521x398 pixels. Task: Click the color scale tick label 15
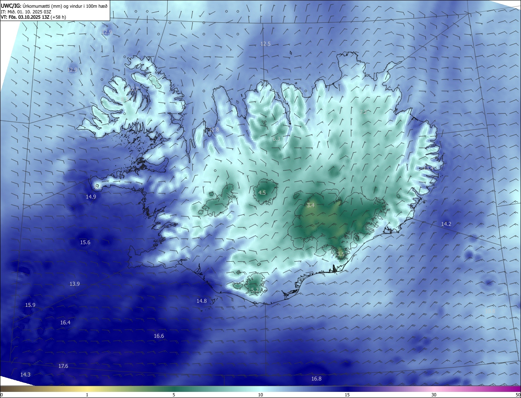347,395
